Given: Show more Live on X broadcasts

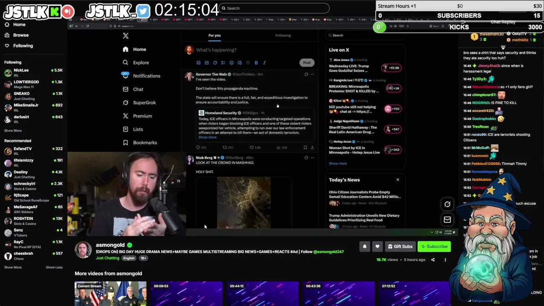Looking at the screenshot, I should point(337,163).
